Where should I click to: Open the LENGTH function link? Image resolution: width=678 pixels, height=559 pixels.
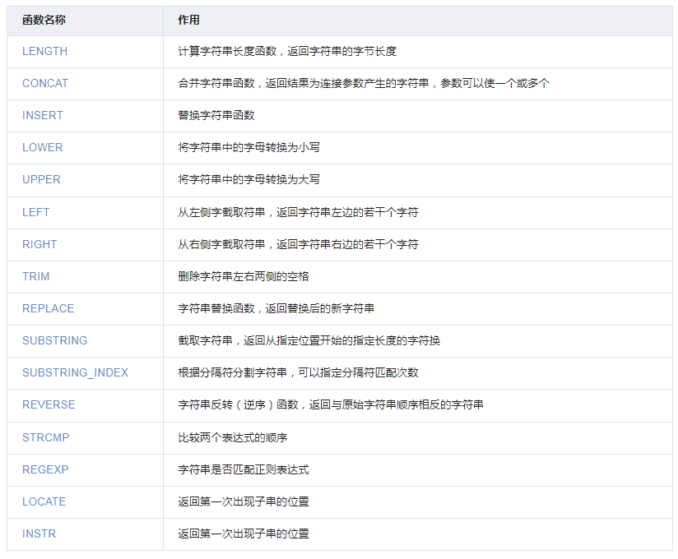click(44, 51)
